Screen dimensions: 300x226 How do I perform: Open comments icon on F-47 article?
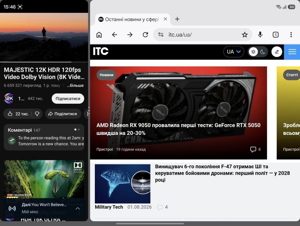pyautogui.click(x=160, y=207)
